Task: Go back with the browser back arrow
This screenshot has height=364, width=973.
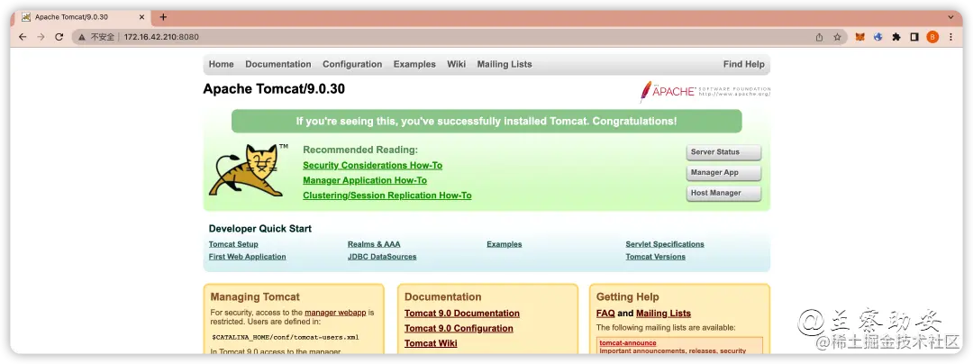Action: (x=23, y=37)
